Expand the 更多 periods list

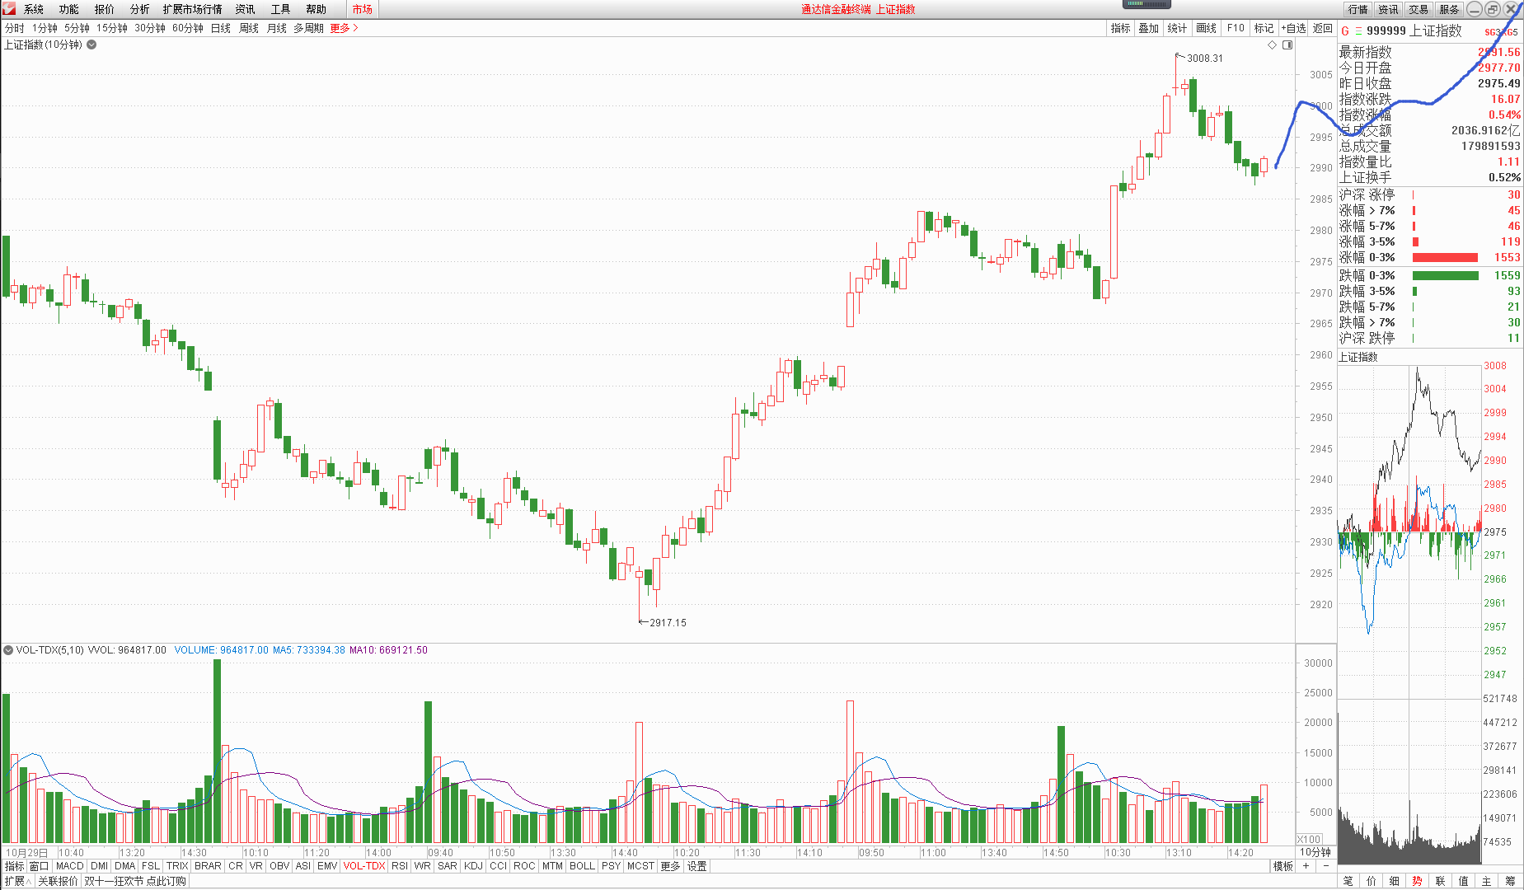pos(344,28)
